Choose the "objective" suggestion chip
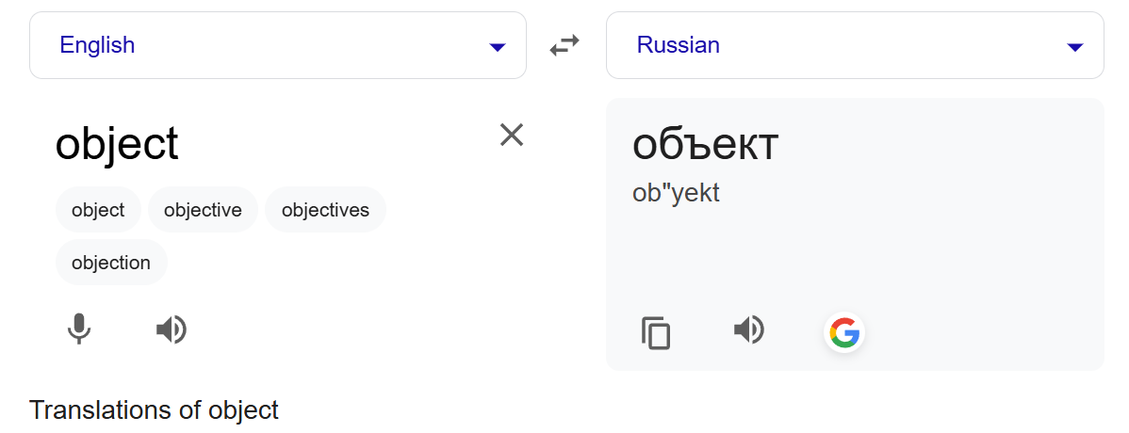 [203, 210]
